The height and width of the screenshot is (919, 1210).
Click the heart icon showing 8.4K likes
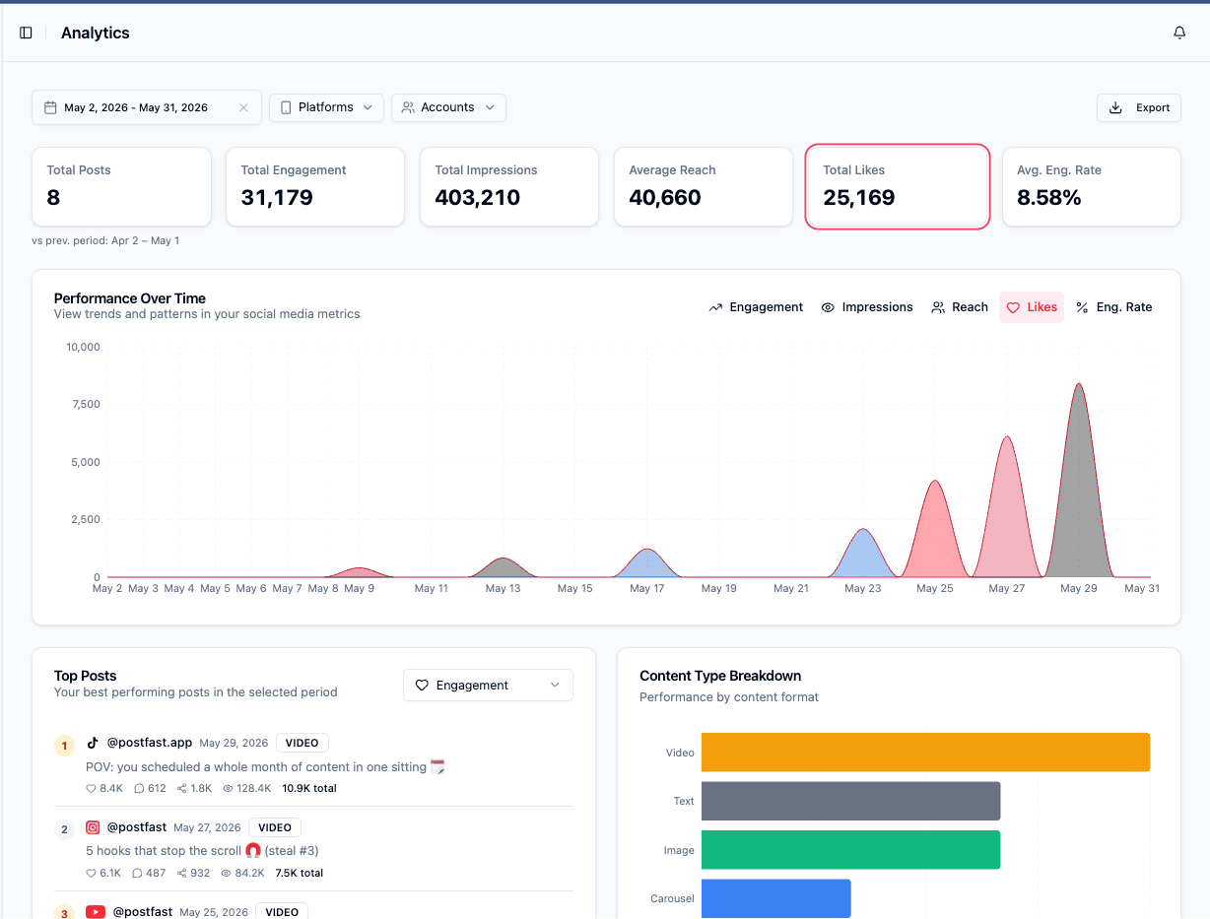[x=91, y=788]
